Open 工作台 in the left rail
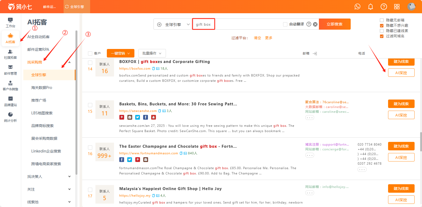This screenshot has width=422, height=207. click(10, 23)
